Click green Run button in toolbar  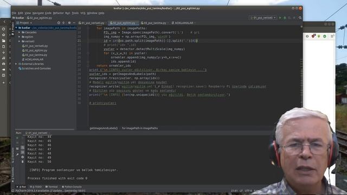[x=280, y=18]
